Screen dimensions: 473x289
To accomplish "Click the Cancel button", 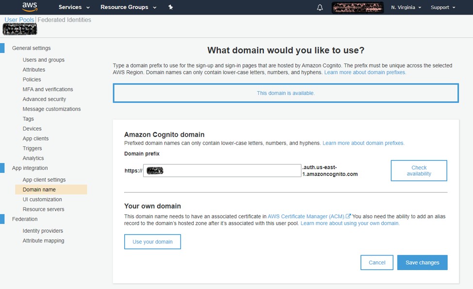I will [376, 262].
